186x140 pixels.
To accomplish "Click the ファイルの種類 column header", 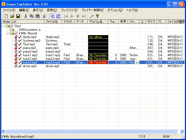I will (175, 22).
